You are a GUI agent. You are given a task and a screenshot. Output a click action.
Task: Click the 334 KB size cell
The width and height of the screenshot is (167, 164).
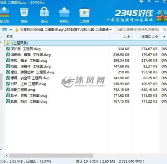tap(124, 49)
